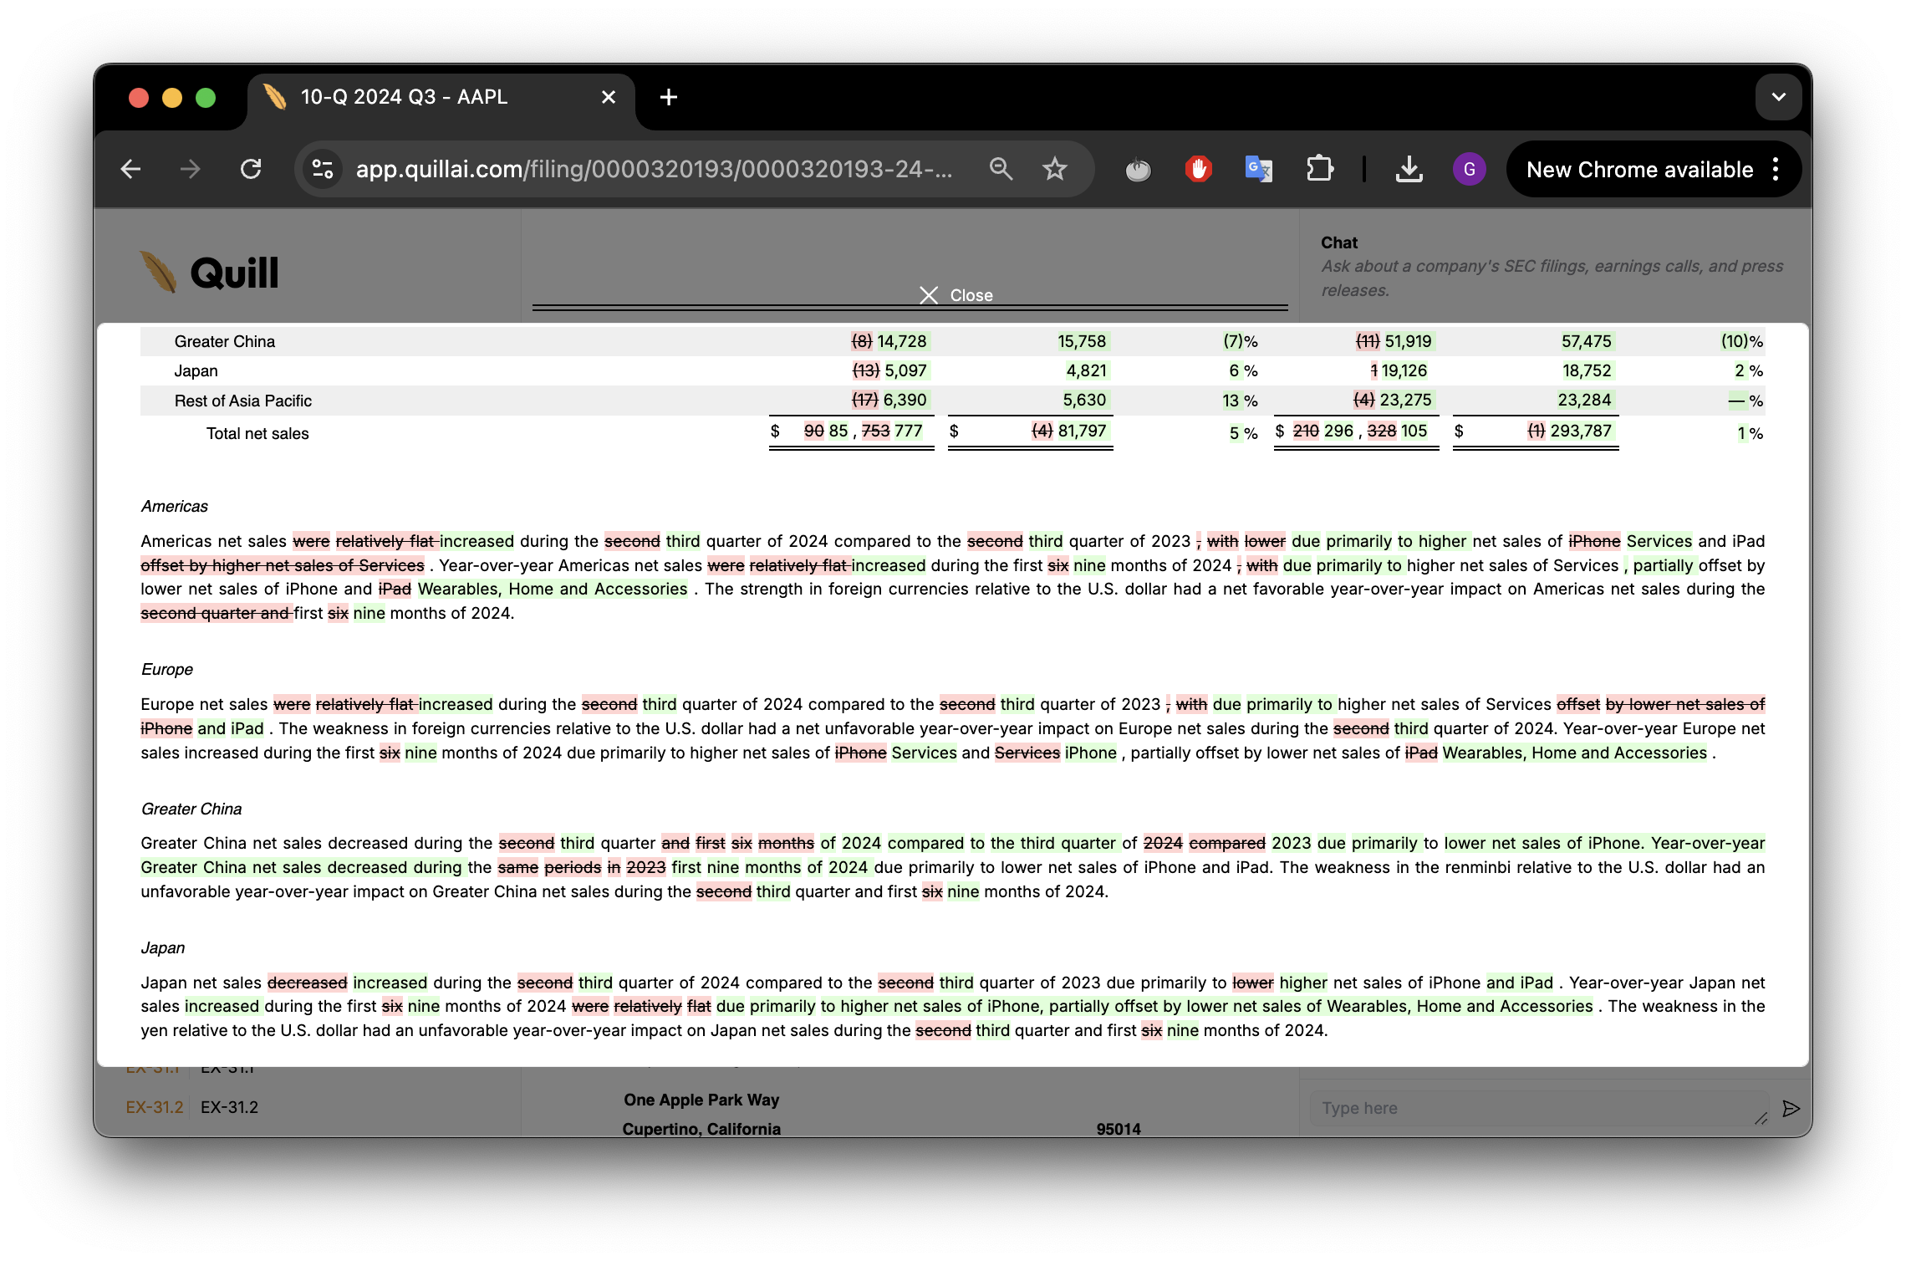Click Greater China value 57,475
Viewport: 1906px width, 1261px height.
[1586, 341]
